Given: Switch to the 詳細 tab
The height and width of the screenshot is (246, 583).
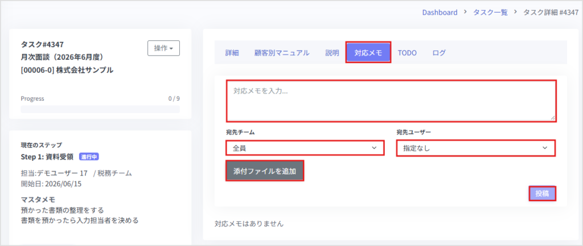Looking at the screenshot, I should coord(232,53).
